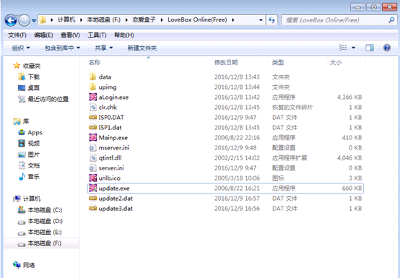Click the refresh icon beside the address bar
This screenshot has width=400, height=278.
point(272,20)
